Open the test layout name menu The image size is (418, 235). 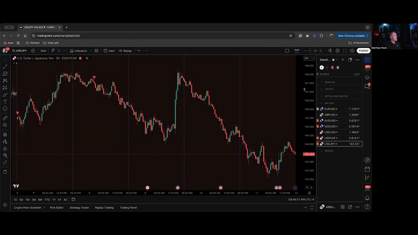click(x=297, y=51)
